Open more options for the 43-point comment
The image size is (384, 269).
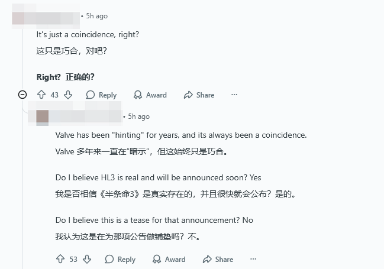coord(234,95)
